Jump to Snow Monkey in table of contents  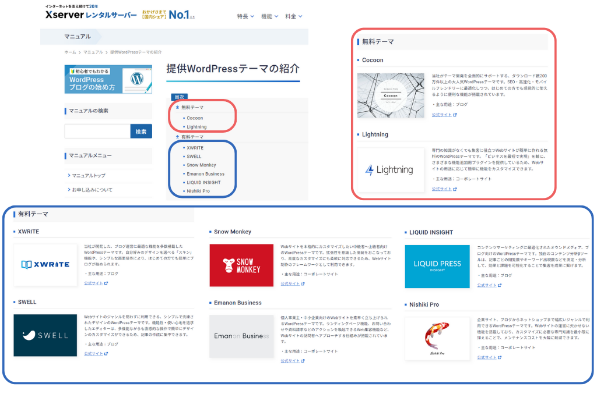pyautogui.click(x=201, y=165)
